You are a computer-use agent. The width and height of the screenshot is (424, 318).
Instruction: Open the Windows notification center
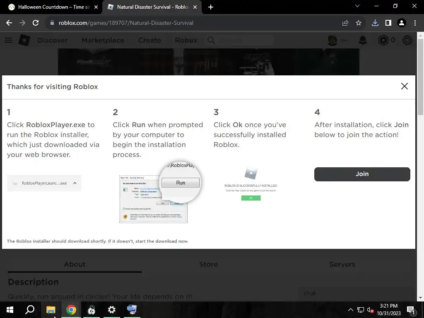coord(411,310)
